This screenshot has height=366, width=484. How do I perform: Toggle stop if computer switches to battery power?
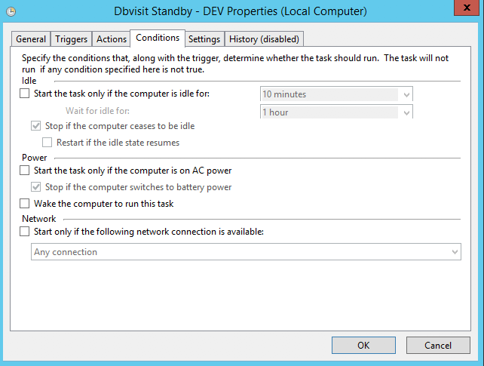click(35, 187)
